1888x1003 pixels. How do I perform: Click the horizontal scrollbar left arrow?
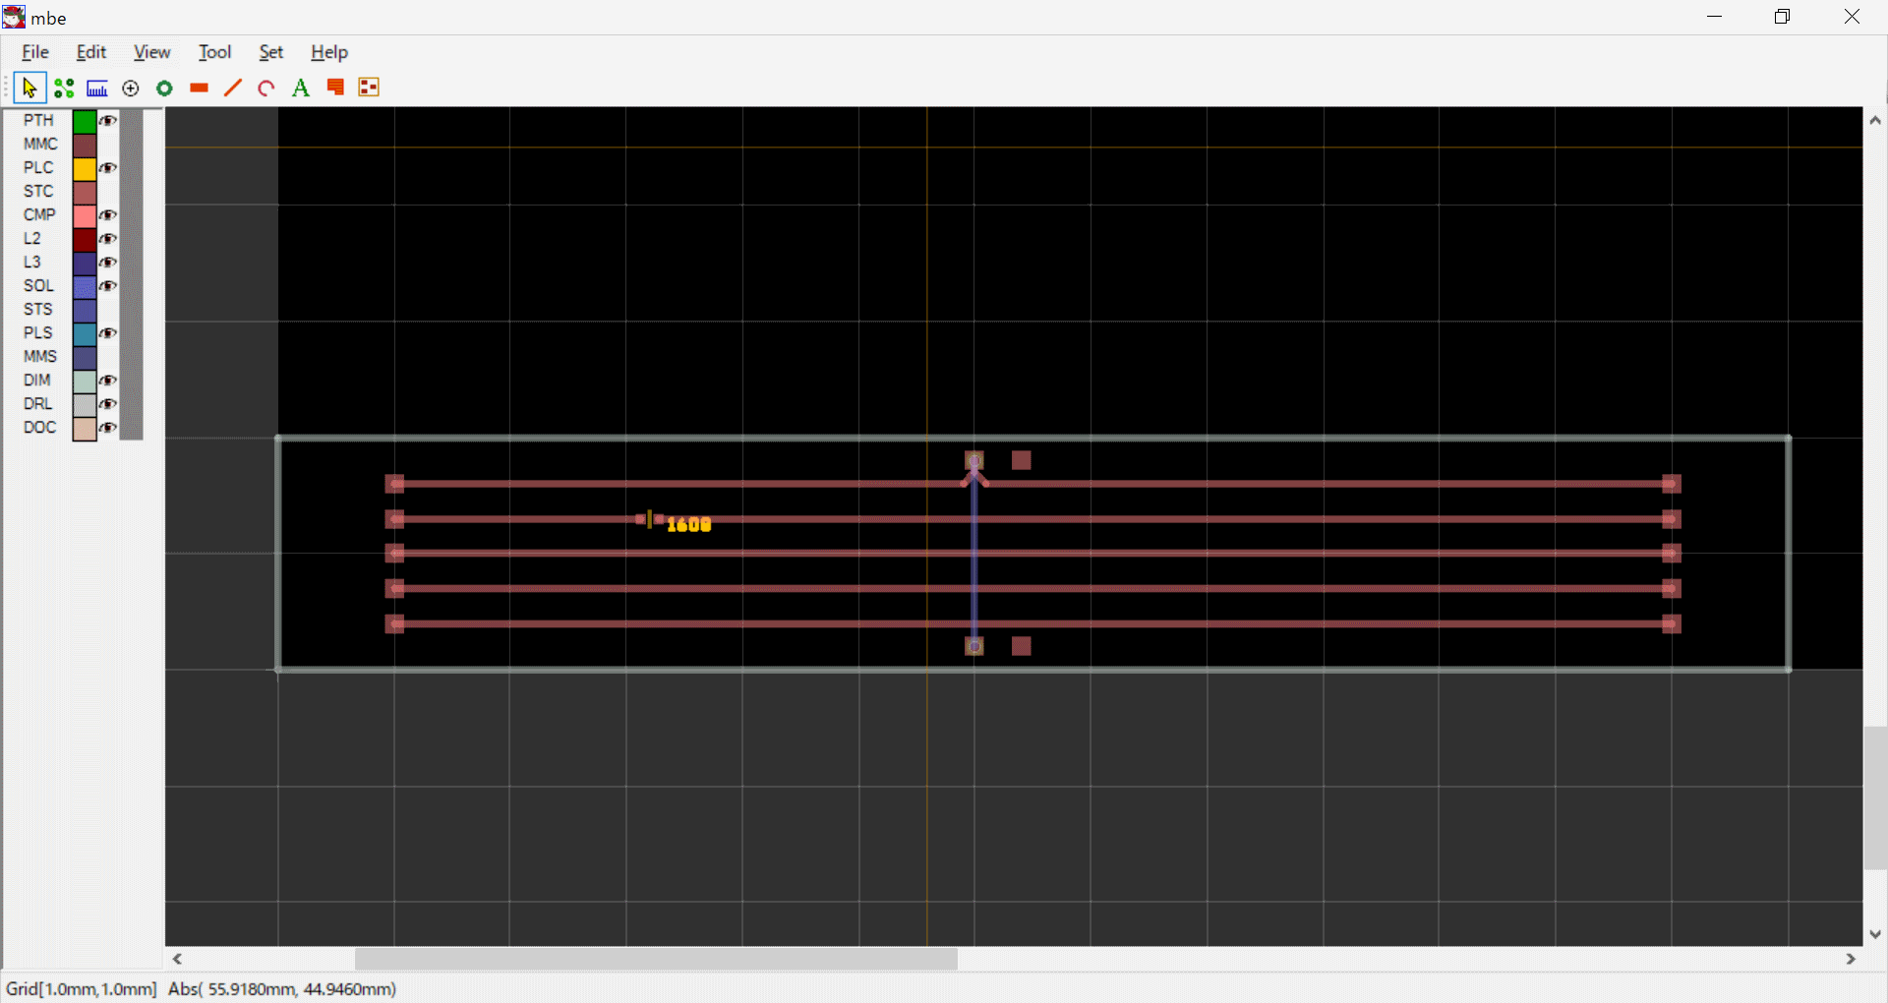(x=177, y=959)
